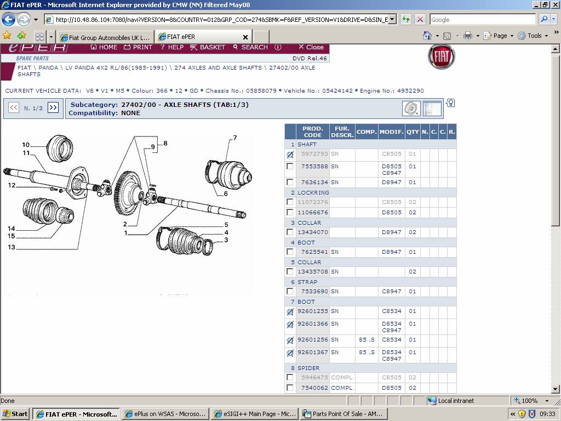The width and height of the screenshot is (561, 421).
Task: Click the ePER info (i) icon
Action: (x=278, y=47)
